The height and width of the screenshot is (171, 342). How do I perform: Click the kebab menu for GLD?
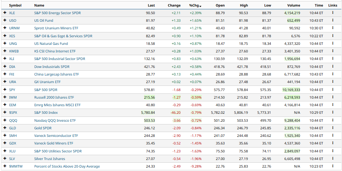[333, 128]
